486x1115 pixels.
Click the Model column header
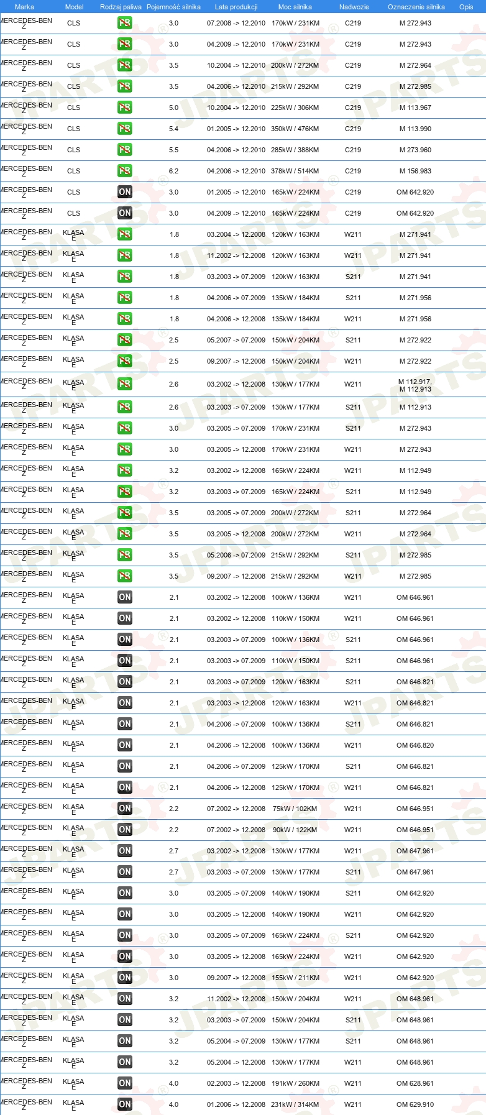tap(74, 7)
